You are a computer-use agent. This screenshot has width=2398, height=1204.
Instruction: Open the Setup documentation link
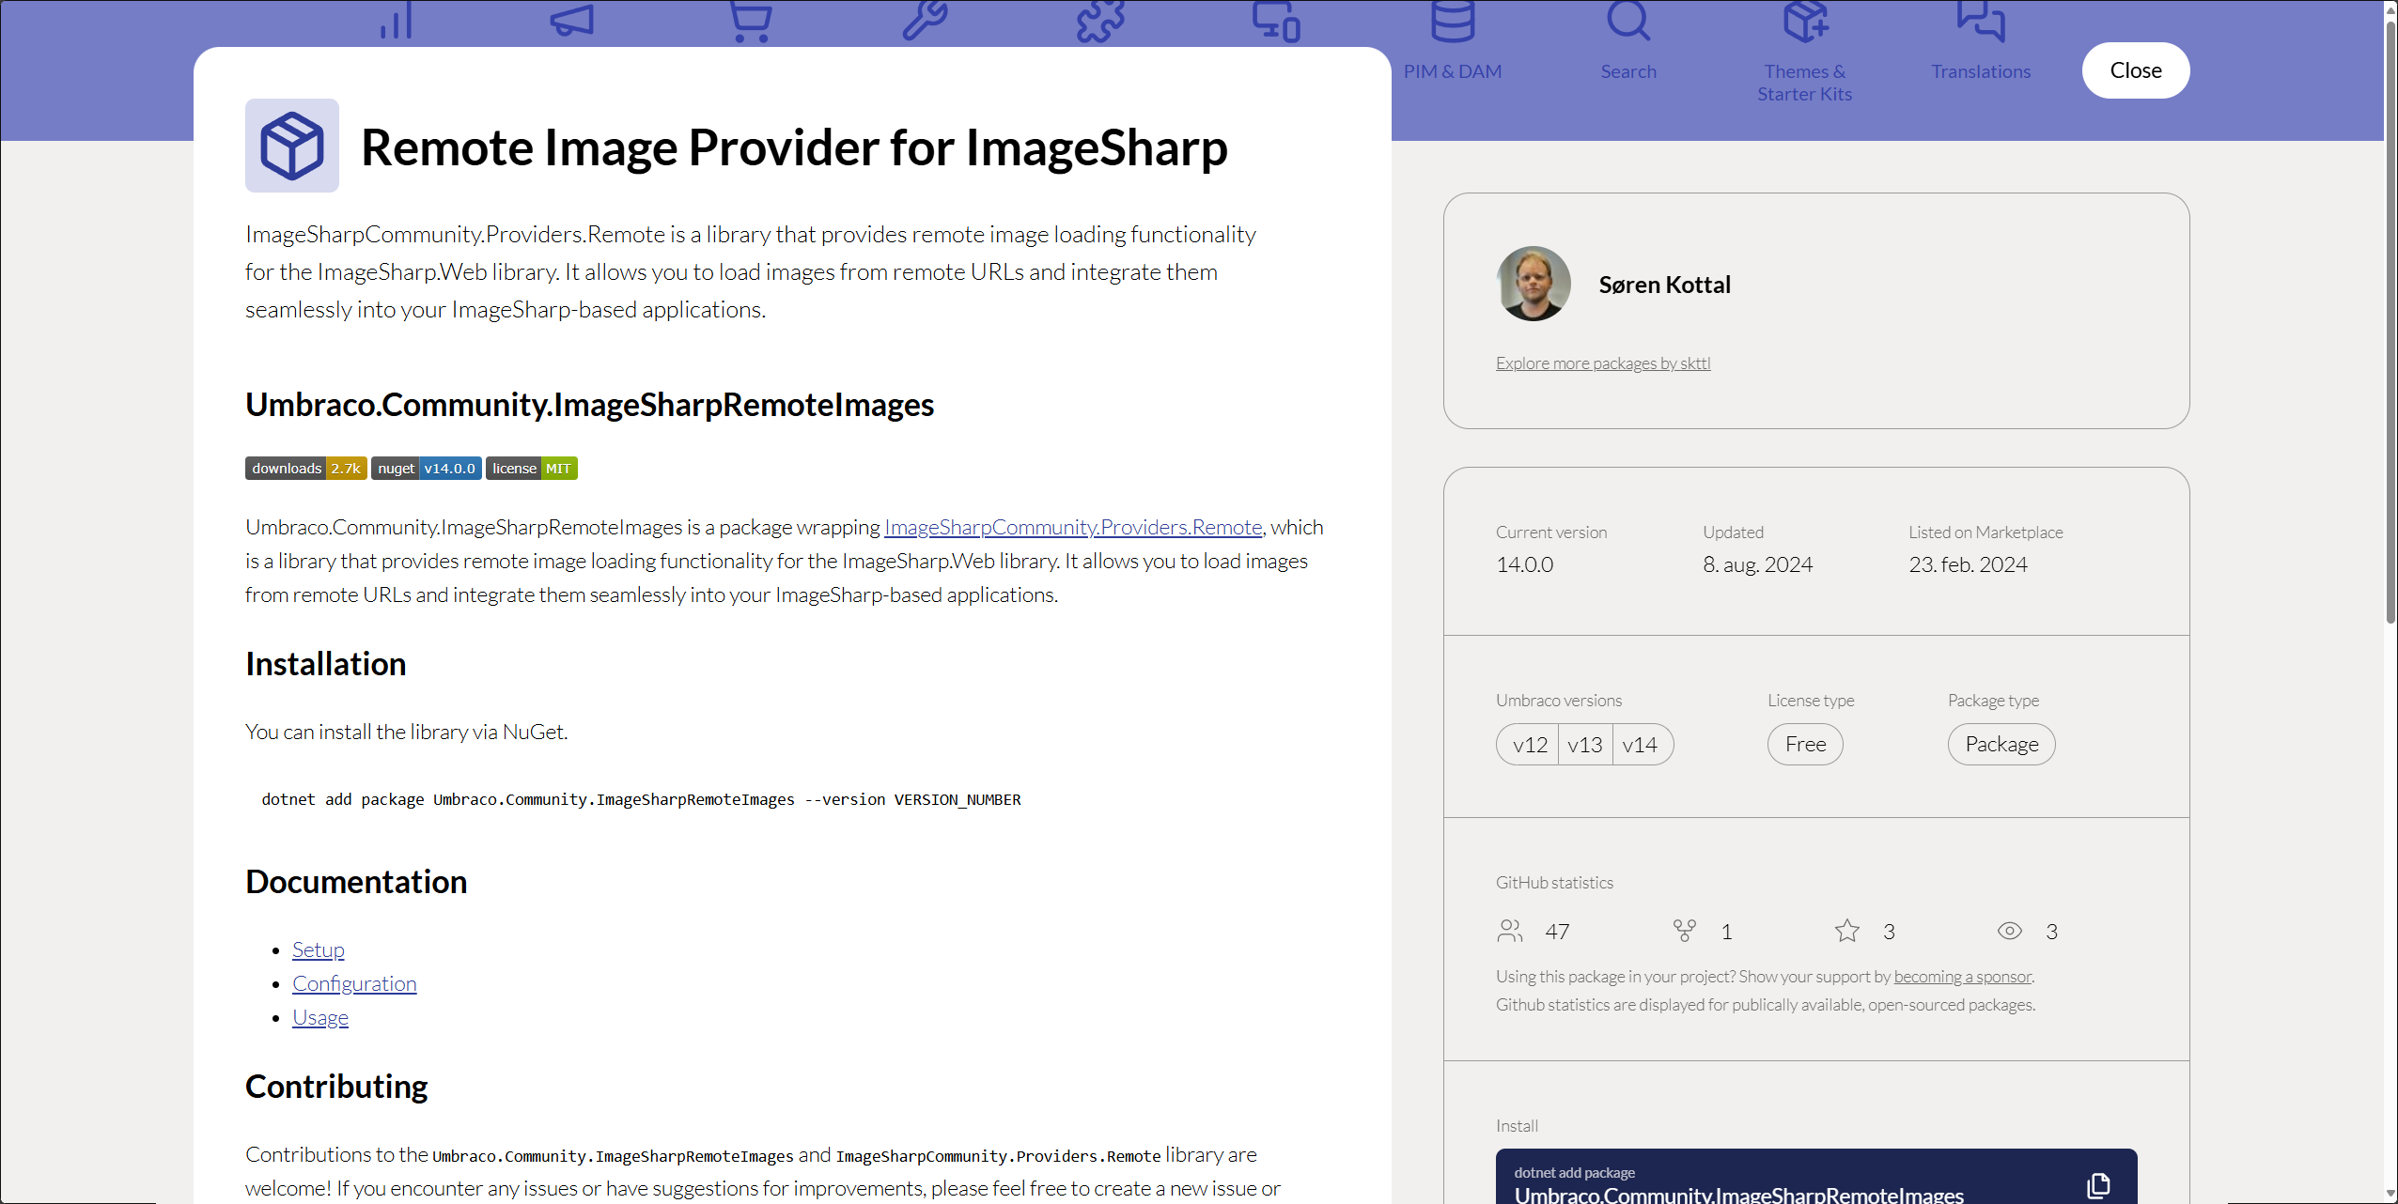coord(318,949)
